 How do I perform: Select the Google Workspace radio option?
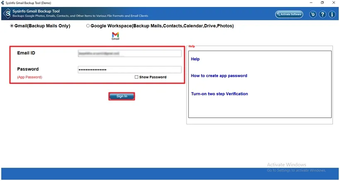point(88,26)
